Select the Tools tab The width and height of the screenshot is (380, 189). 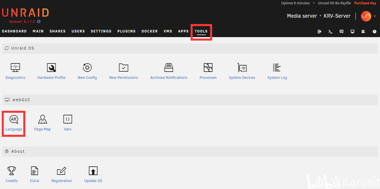point(201,31)
